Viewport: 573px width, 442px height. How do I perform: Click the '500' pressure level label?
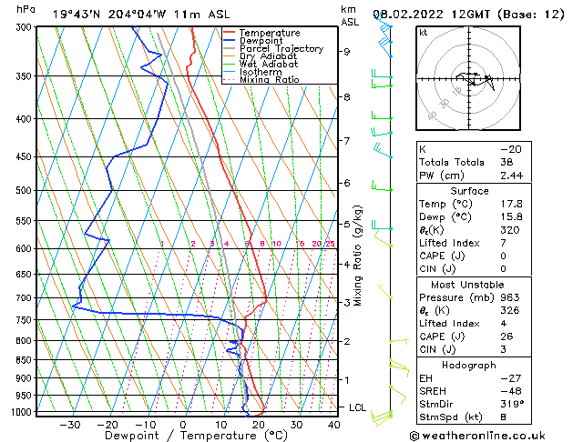point(26,190)
